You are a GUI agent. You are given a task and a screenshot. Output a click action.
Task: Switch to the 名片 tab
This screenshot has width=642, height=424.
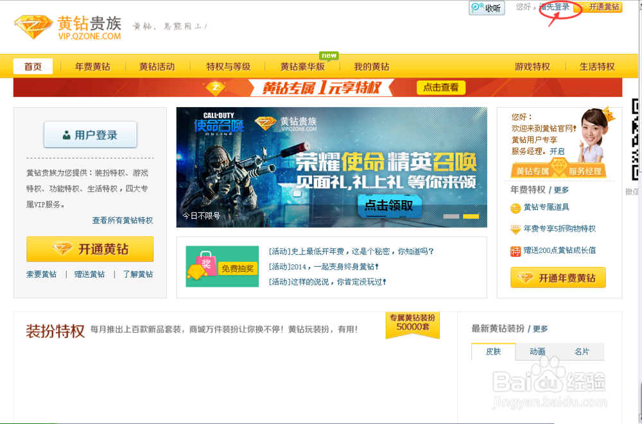pyautogui.click(x=582, y=352)
